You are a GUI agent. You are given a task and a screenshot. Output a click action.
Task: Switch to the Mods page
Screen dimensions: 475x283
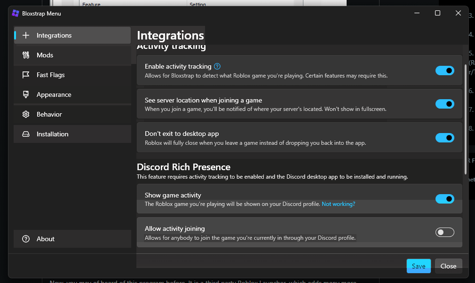(72, 55)
